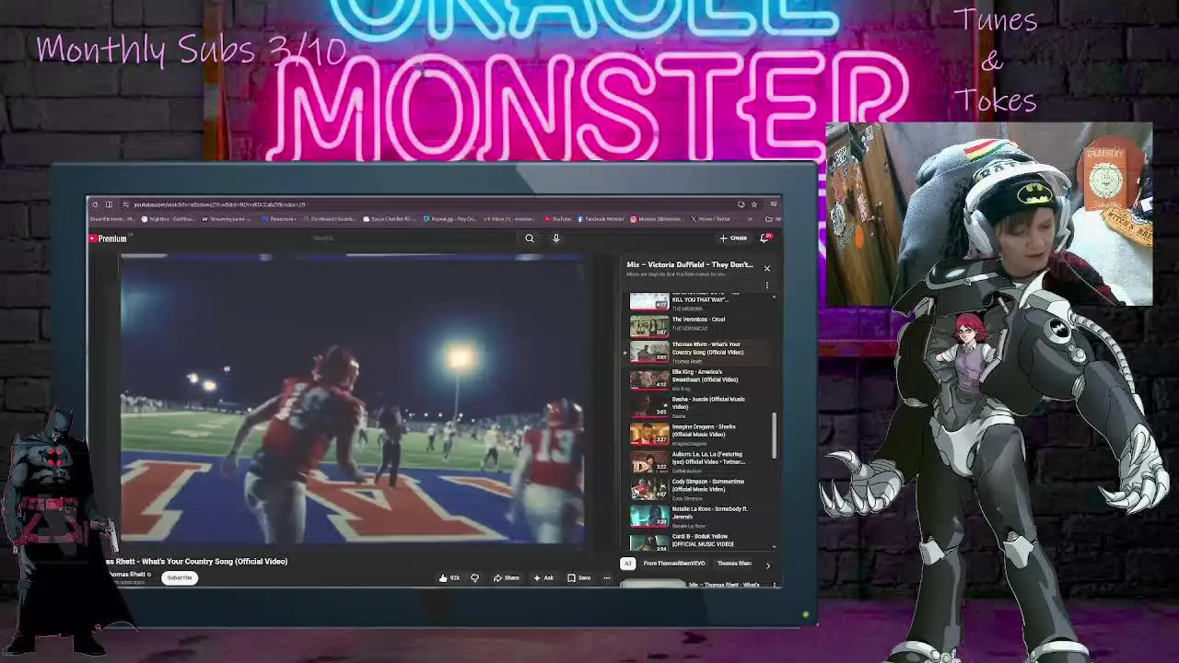Screen dimensions: 1179x663
Task: Click the browser address bar URL
Action: 219,204
